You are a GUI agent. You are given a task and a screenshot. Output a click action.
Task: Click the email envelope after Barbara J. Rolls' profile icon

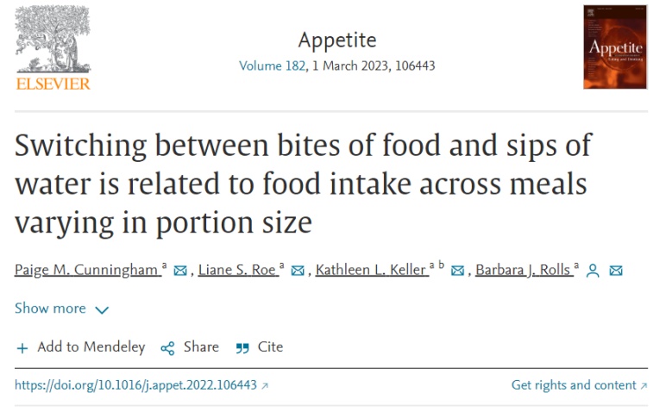click(x=616, y=271)
